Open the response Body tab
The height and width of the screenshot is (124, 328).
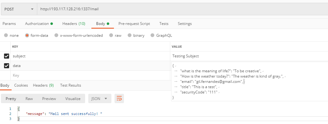pyautogui.click(x=5, y=85)
